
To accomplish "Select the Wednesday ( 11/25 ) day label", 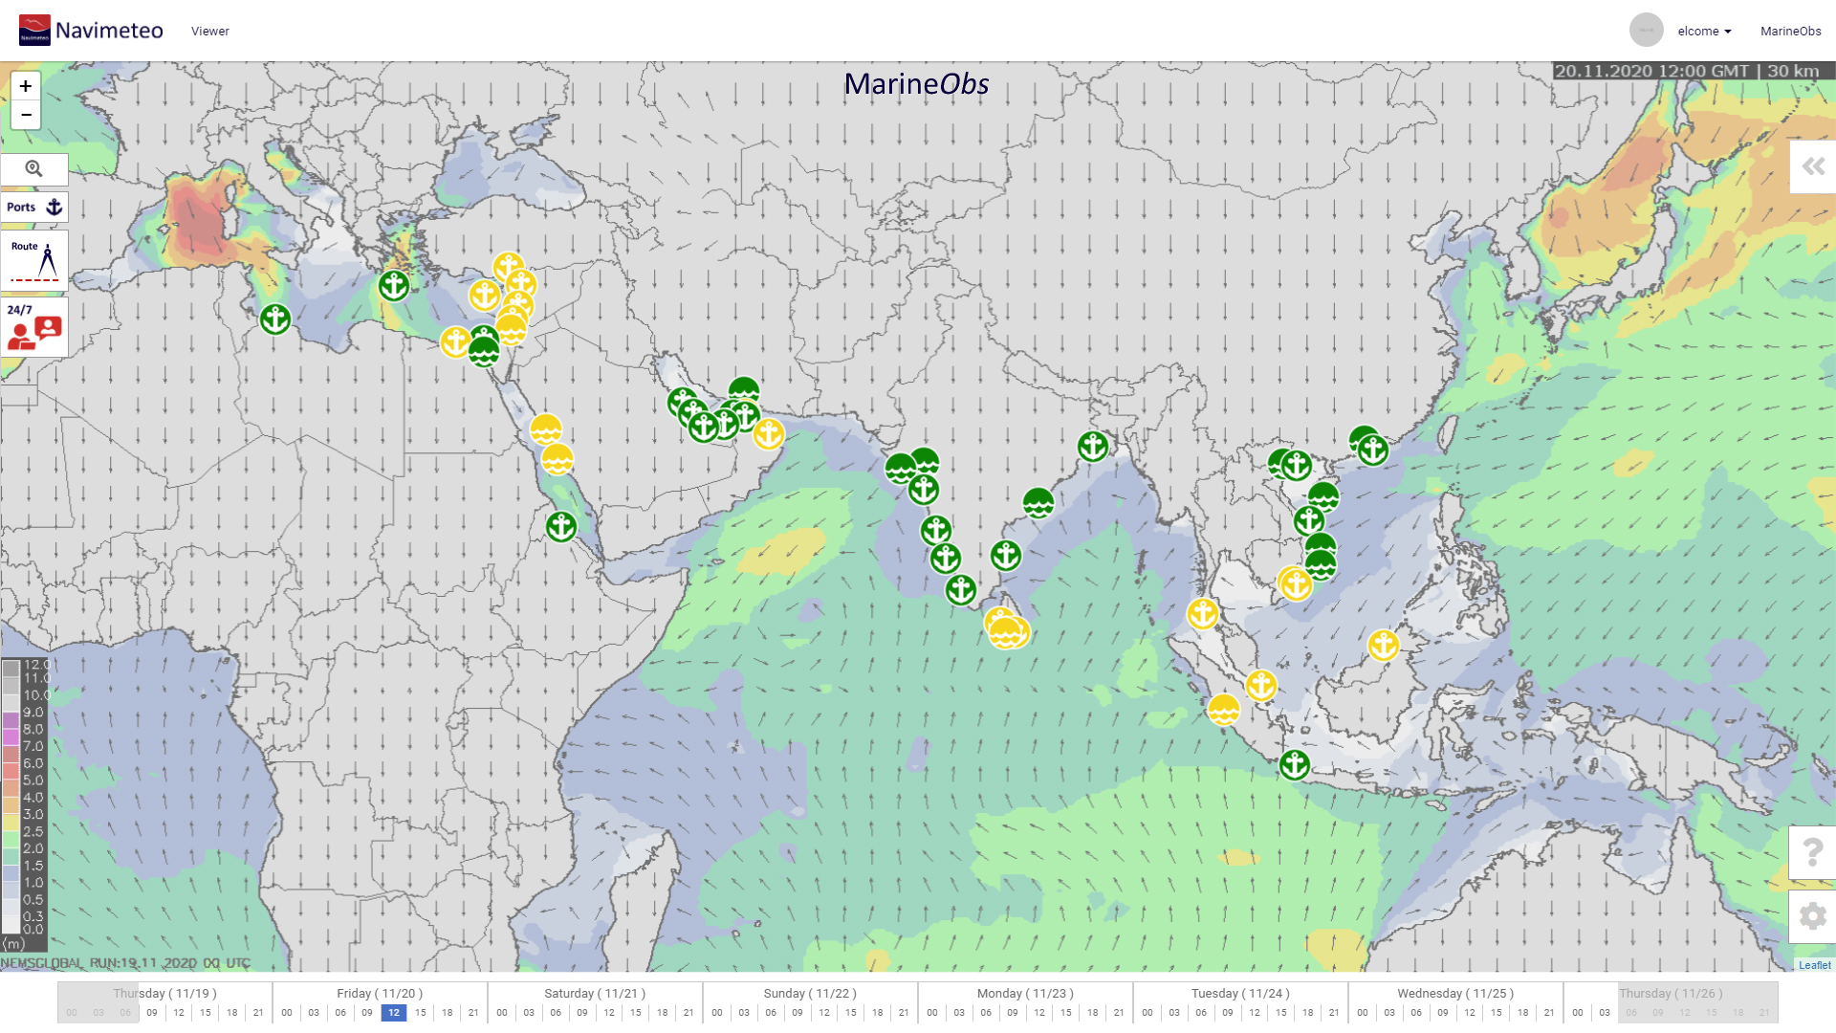I will [1455, 994].
